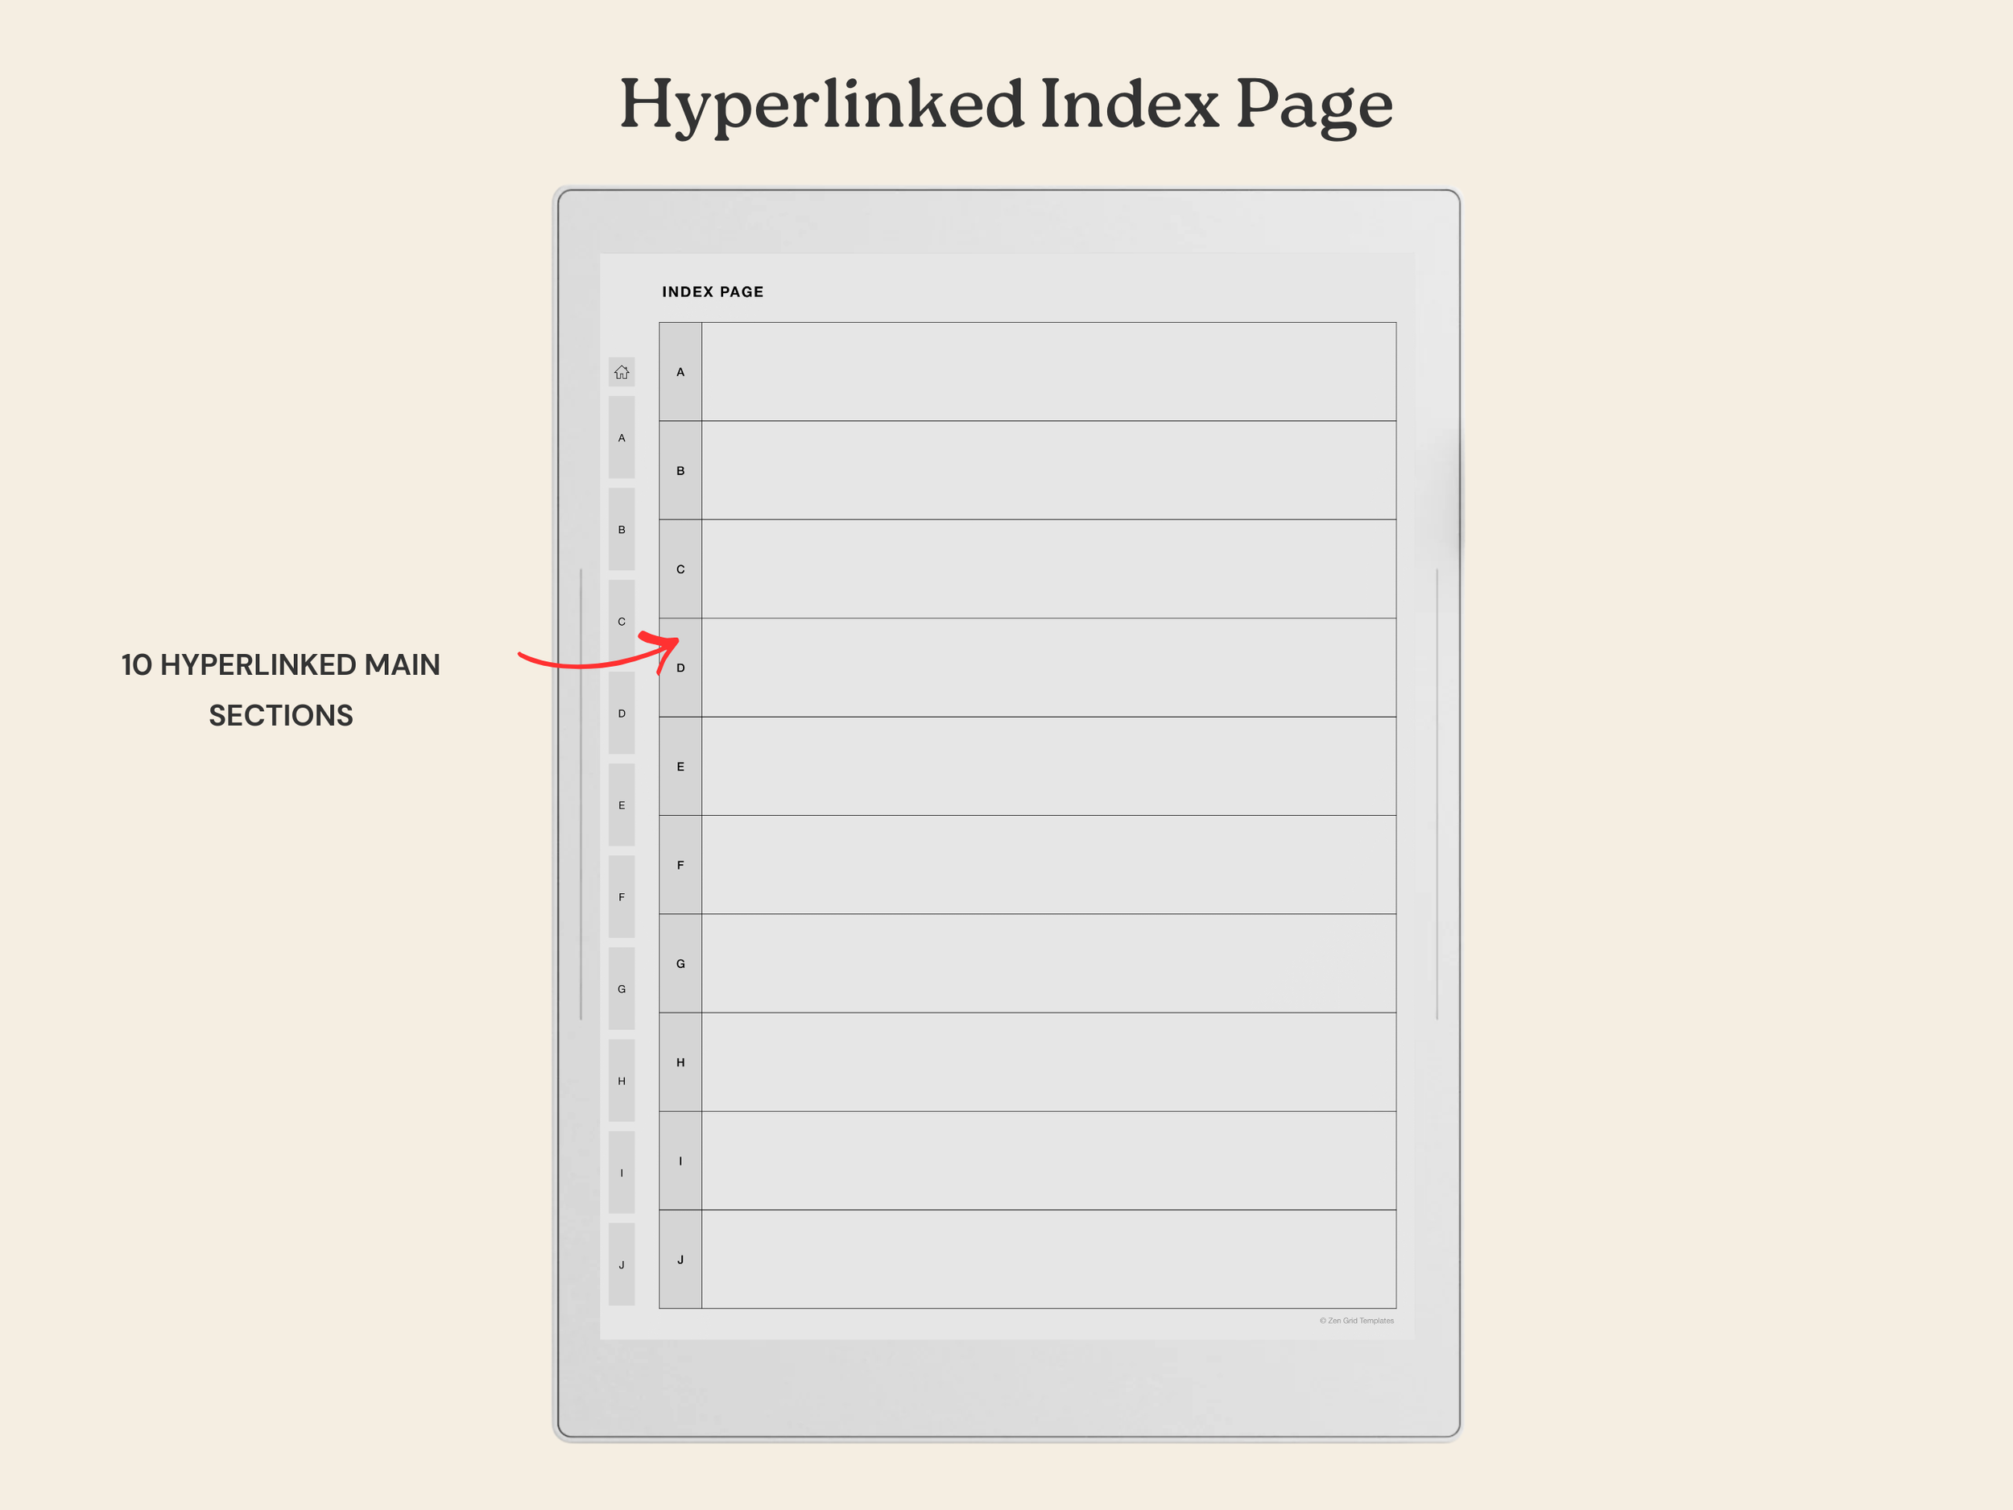
Task: Open side tab H
Action: click(x=622, y=1082)
